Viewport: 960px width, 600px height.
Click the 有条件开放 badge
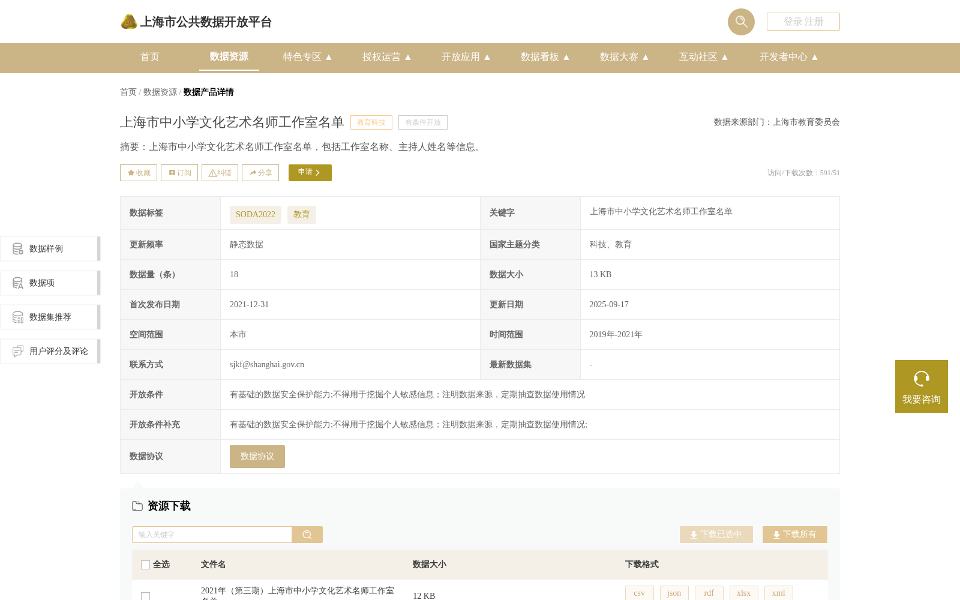point(423,122)
